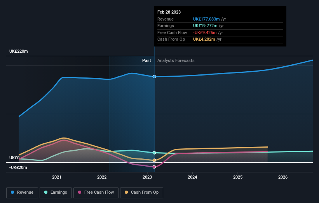Image resolution: width=319 pixels, height=203 pixels.
Task: Click the Past section label
Action: click(146, 60)
